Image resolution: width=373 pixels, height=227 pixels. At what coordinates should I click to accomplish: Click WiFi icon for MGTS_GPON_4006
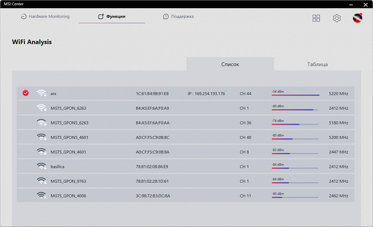(x=42, y=196)
